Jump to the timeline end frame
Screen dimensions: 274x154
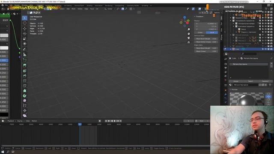pos(121,121)
